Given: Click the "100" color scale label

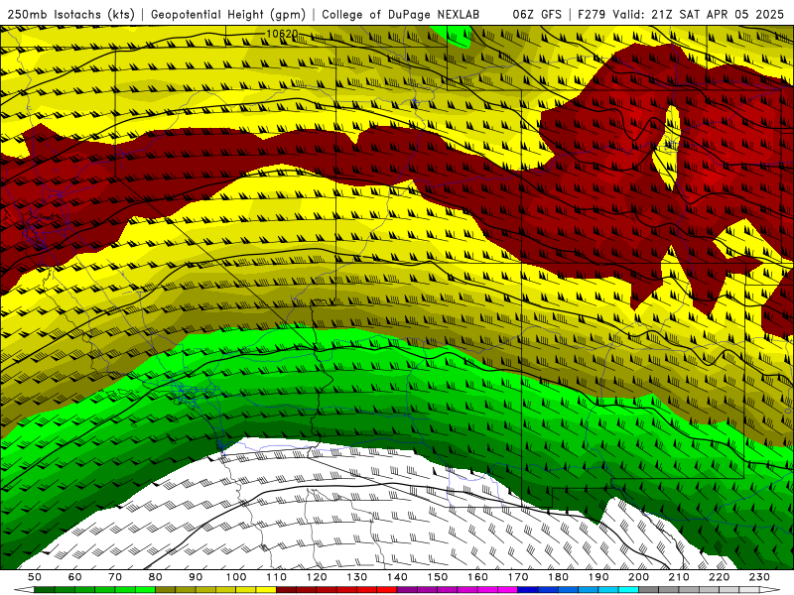Looking at the screenshot, I should point(236,577).
